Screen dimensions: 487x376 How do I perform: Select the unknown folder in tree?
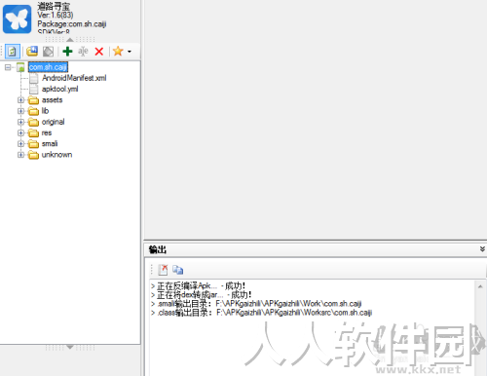(x=56, y=155)
